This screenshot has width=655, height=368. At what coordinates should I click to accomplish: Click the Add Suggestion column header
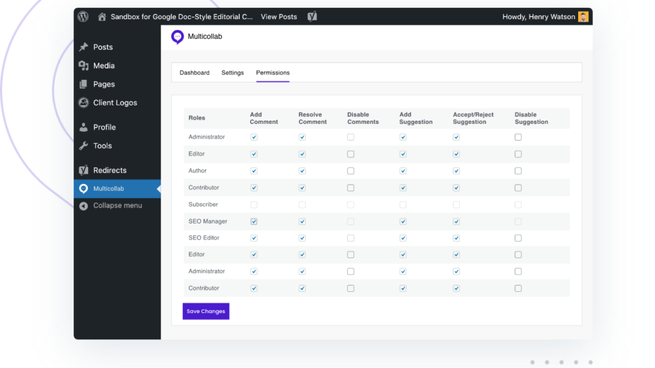tap(416, 118)
